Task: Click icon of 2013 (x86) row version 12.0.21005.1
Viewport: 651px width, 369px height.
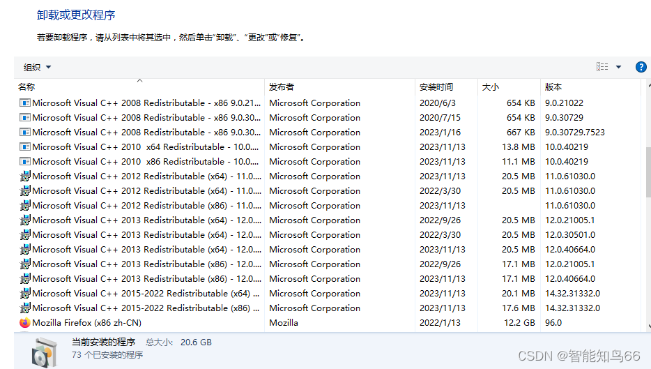Action: [x=25, y=264]
